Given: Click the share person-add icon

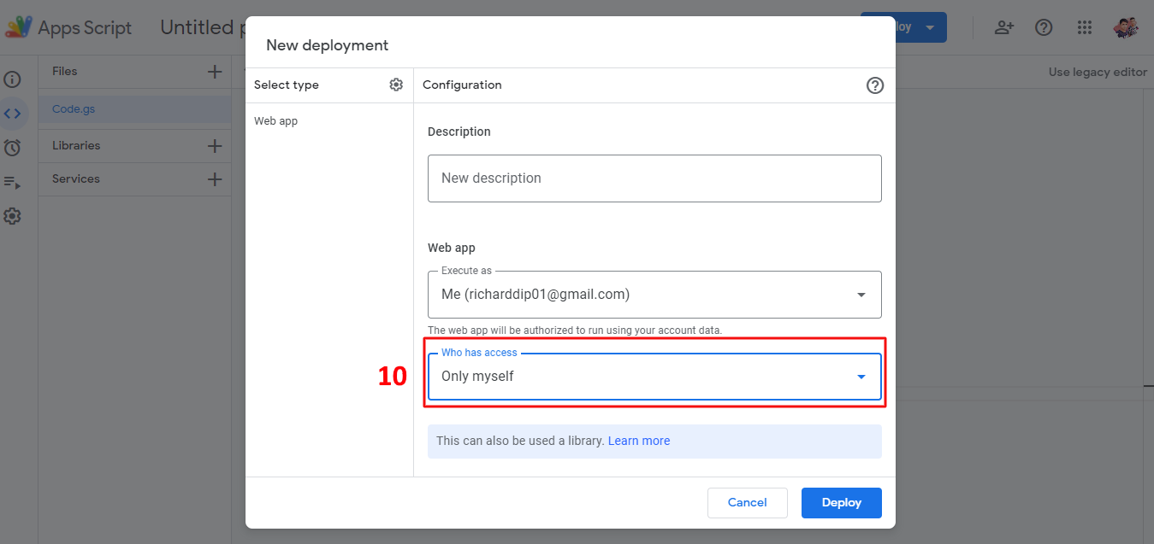Looking at the screenshot, I should click(x=1003, y=27).
